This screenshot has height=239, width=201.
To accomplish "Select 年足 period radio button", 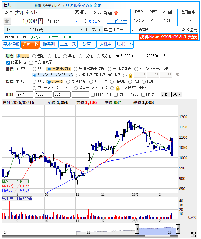I will click(65, 56).
